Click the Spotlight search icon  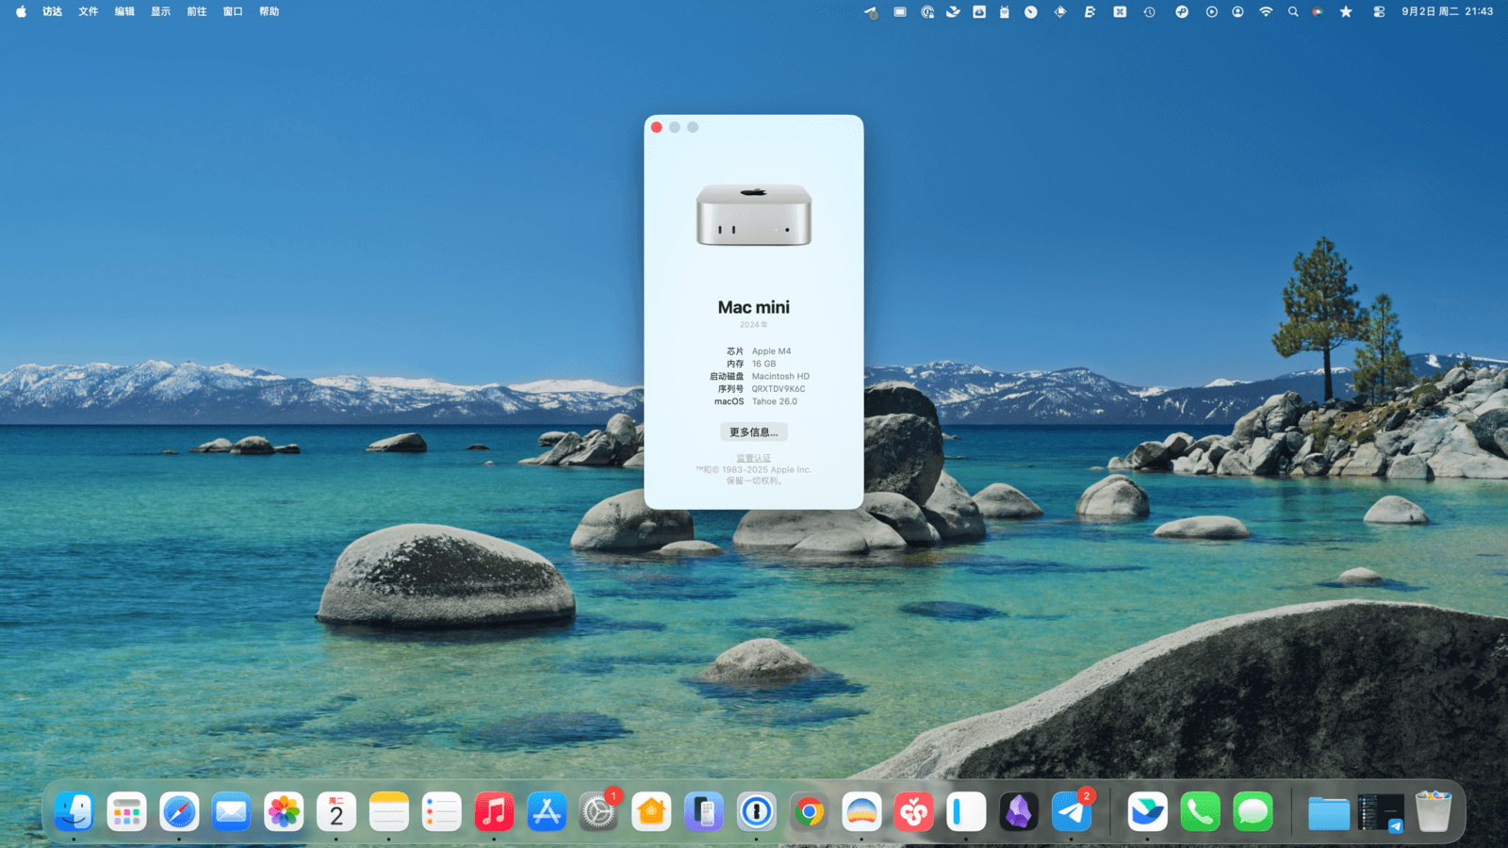(1293, 12)
